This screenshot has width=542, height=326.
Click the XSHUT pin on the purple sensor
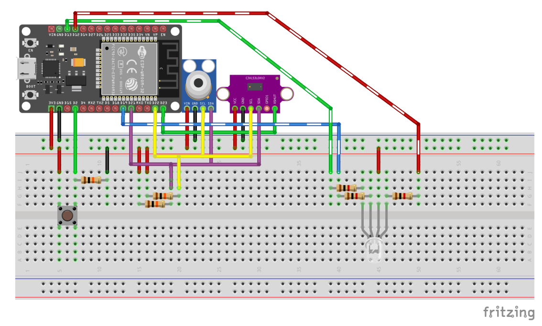[x=275, y=108]
